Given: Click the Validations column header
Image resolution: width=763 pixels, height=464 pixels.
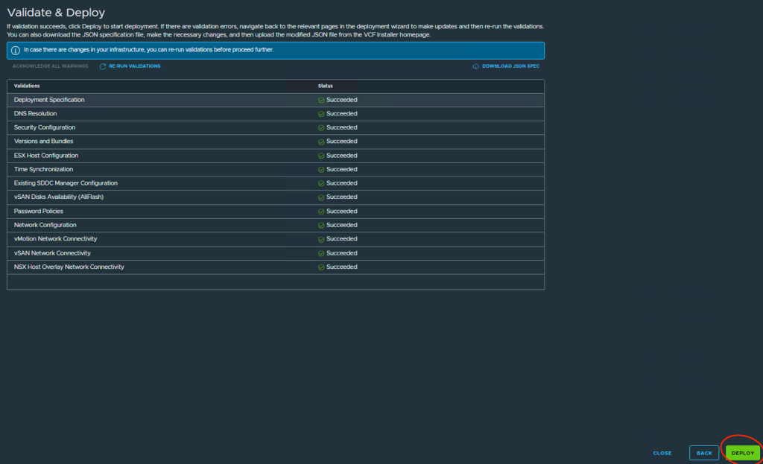Looking at the screenshot, I should [27, 86].
